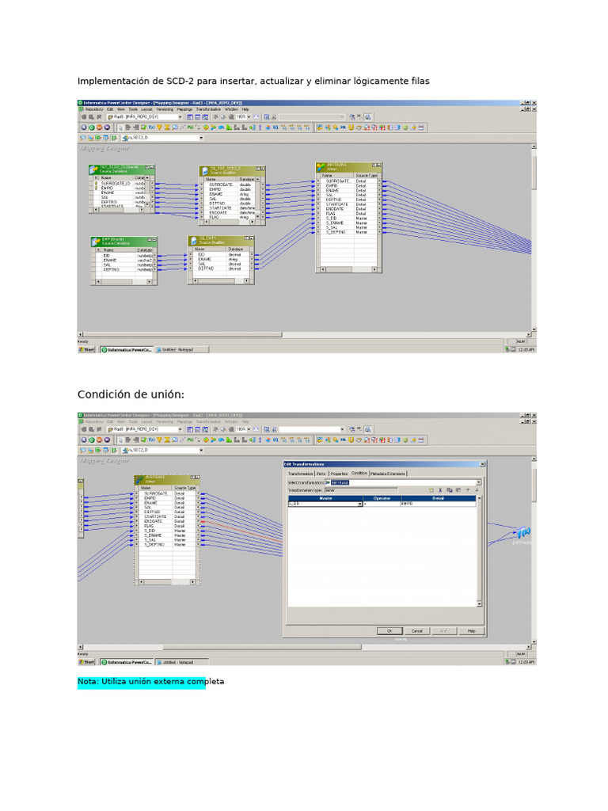The width and height of the screenshot is (608, 811).
Task: Select the ENDDATE row in Joiner, join-condition screenshot
Action: pos(166,521)
